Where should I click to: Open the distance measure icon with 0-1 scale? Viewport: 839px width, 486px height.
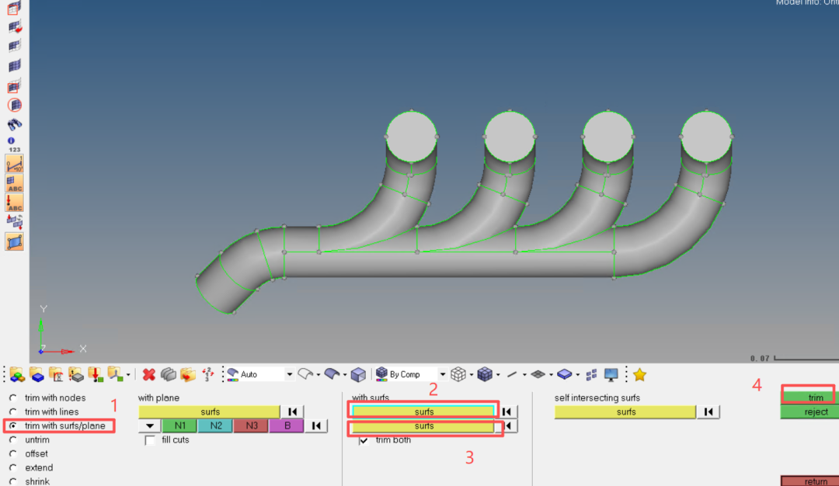(15, 164)
